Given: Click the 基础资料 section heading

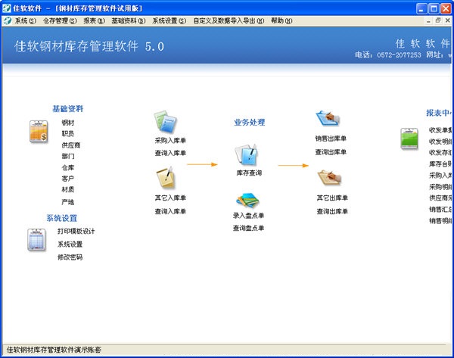Looking at the screenshot, I should [x=68, y=109].
